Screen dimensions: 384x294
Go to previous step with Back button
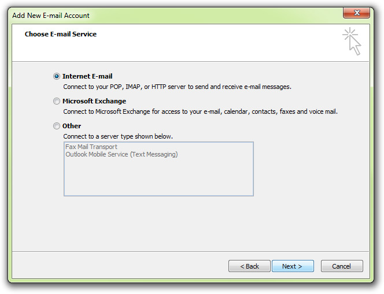249,266
